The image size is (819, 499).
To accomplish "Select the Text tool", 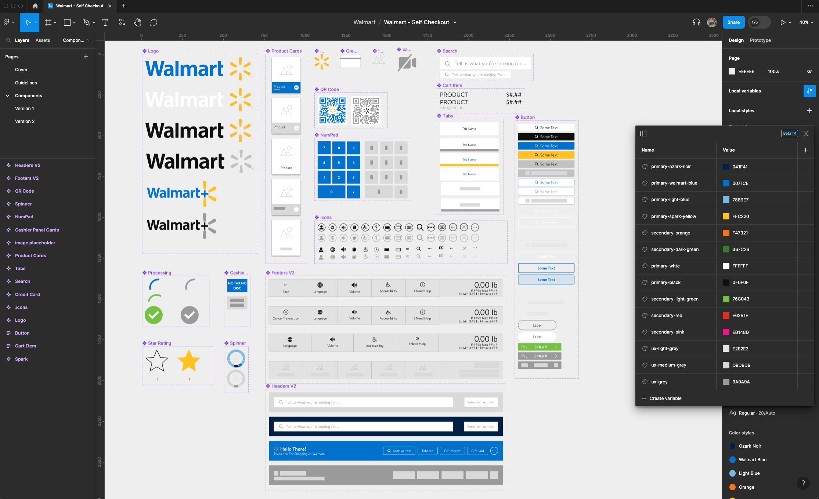I will [x=105, y=22].
